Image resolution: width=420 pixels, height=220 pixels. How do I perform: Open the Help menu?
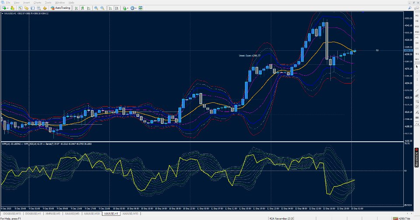coord(71,3)
